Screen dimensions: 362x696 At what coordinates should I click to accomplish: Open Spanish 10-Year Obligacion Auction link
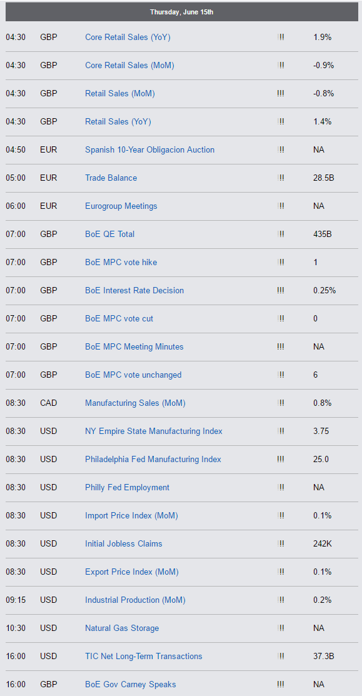[150, 149]
